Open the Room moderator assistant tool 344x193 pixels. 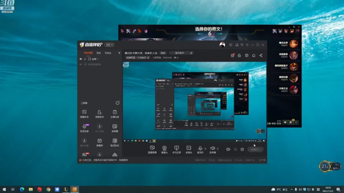tap(99, 114)
